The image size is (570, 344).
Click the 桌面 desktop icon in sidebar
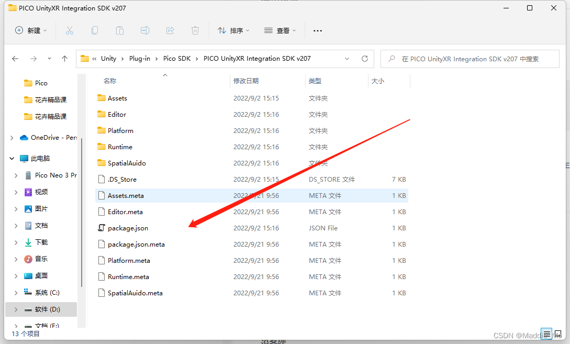tap(28, 275)
